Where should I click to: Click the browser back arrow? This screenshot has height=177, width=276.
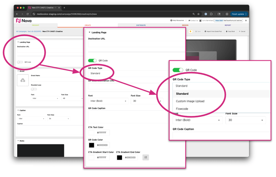pos(17,14)
